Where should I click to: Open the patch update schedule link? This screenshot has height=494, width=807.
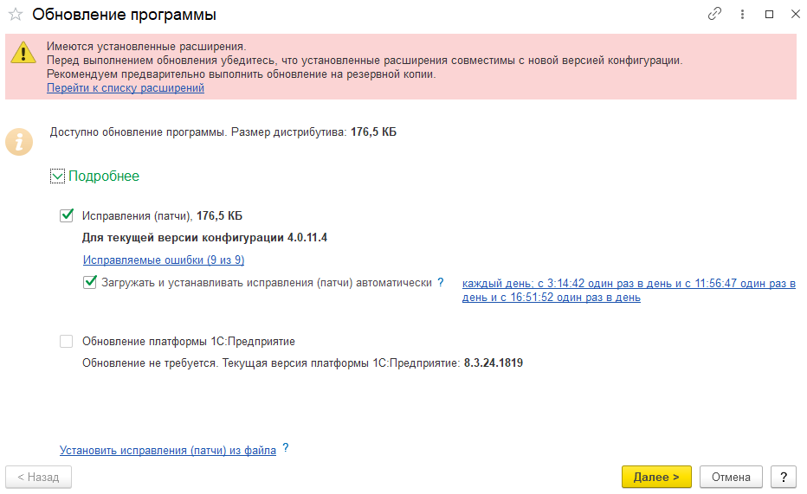coord(628,291)
